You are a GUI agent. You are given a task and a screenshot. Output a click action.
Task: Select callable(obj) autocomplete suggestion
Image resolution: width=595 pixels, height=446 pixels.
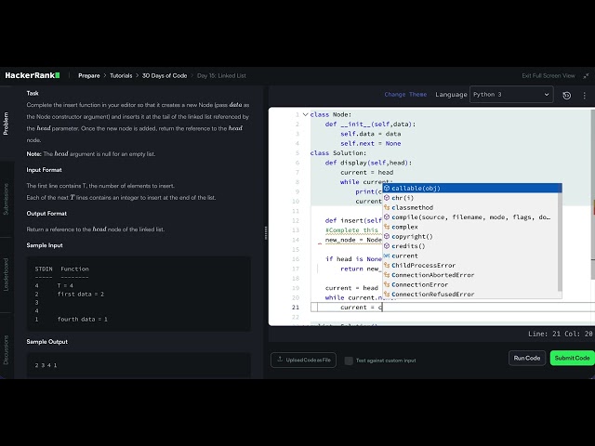(x=471, y=188)
